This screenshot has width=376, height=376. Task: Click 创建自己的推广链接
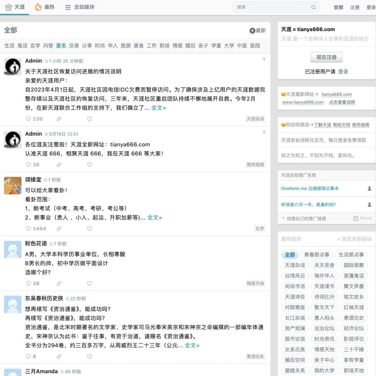tap(304, 219)
